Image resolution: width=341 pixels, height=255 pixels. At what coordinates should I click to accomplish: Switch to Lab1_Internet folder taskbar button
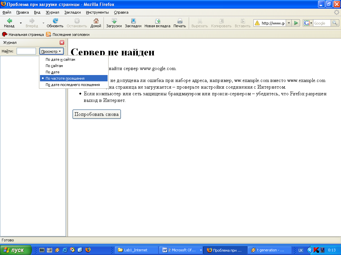click(137, 250)
